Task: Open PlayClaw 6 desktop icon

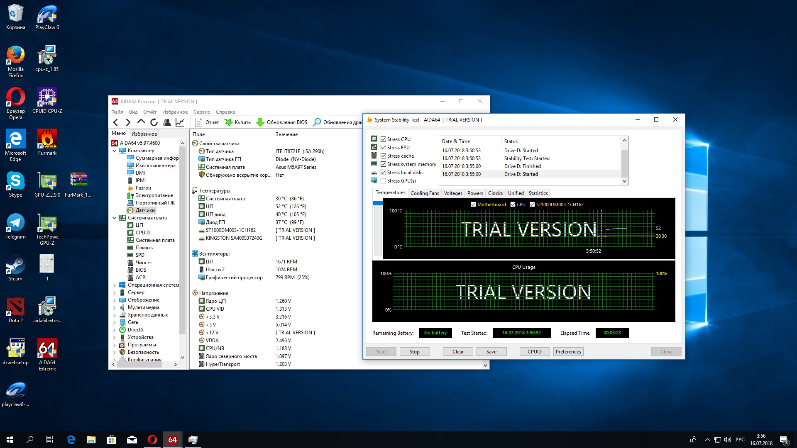Action: [x=47, y=17]
